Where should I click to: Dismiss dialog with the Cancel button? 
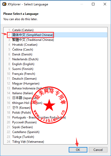pos(98,150)
